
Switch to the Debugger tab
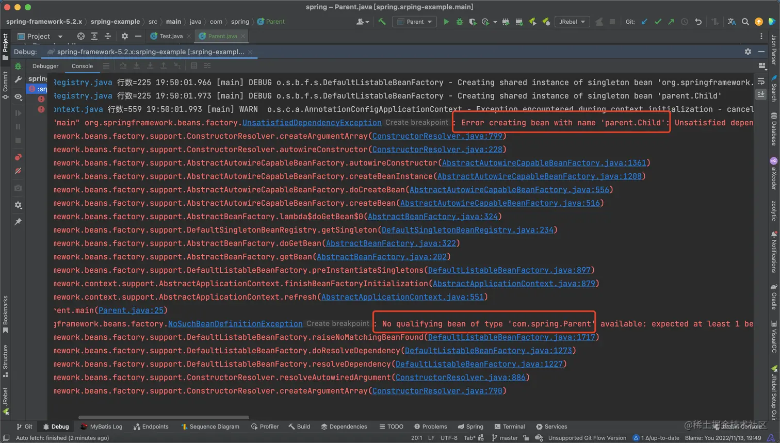point(45,66)
